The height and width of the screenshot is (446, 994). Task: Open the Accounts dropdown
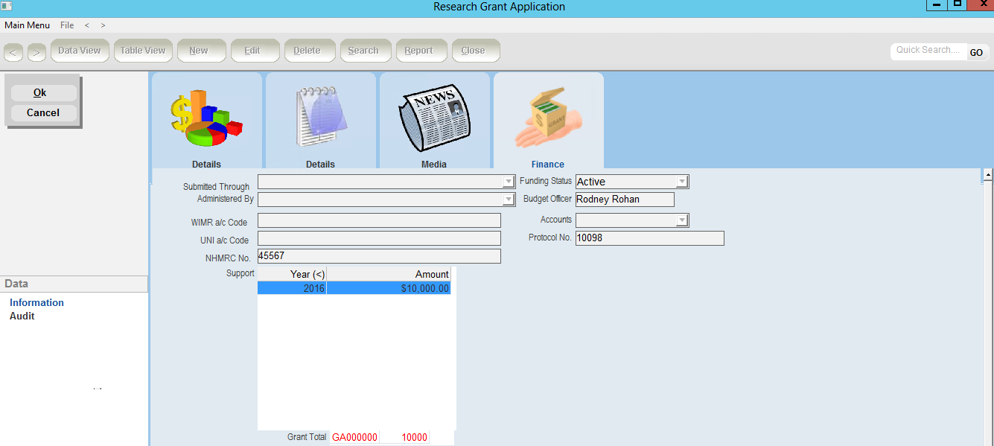[682, 220]
